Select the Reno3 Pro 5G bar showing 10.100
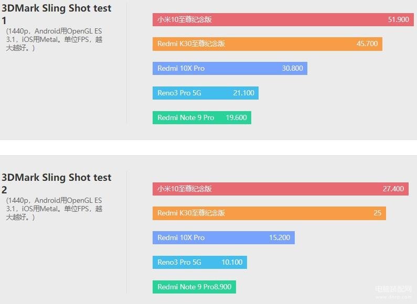Screen dimensions: 417x304 (199, 262)
